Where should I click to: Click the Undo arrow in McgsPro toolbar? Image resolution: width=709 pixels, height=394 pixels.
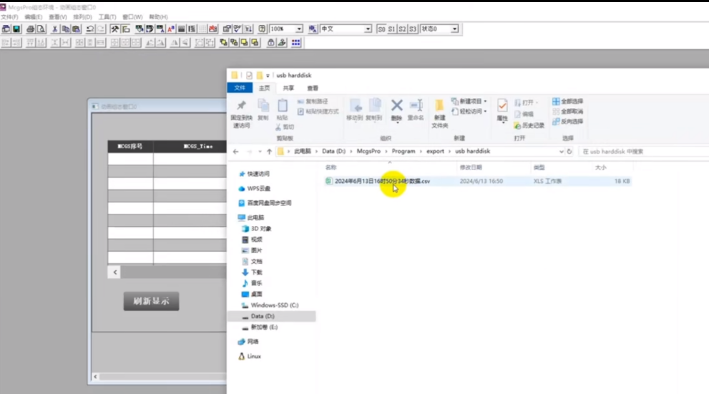click(x=90, y=29)
